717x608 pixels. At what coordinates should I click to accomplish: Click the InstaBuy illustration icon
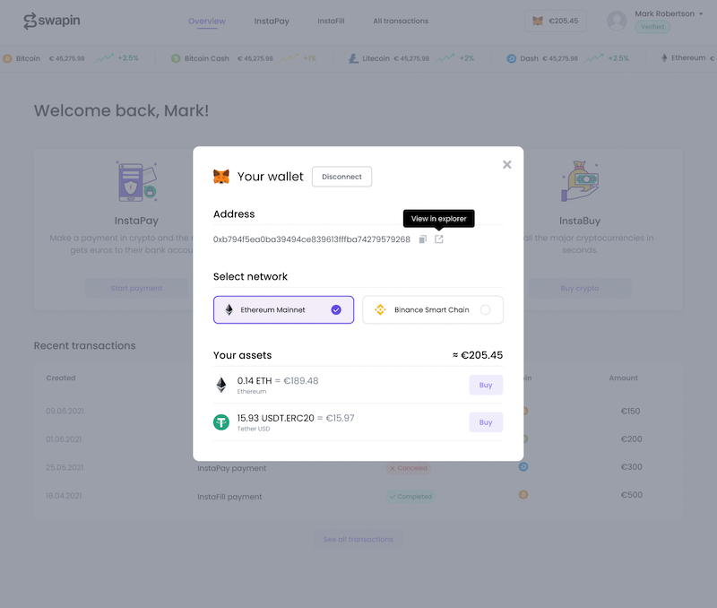point(580,182)
